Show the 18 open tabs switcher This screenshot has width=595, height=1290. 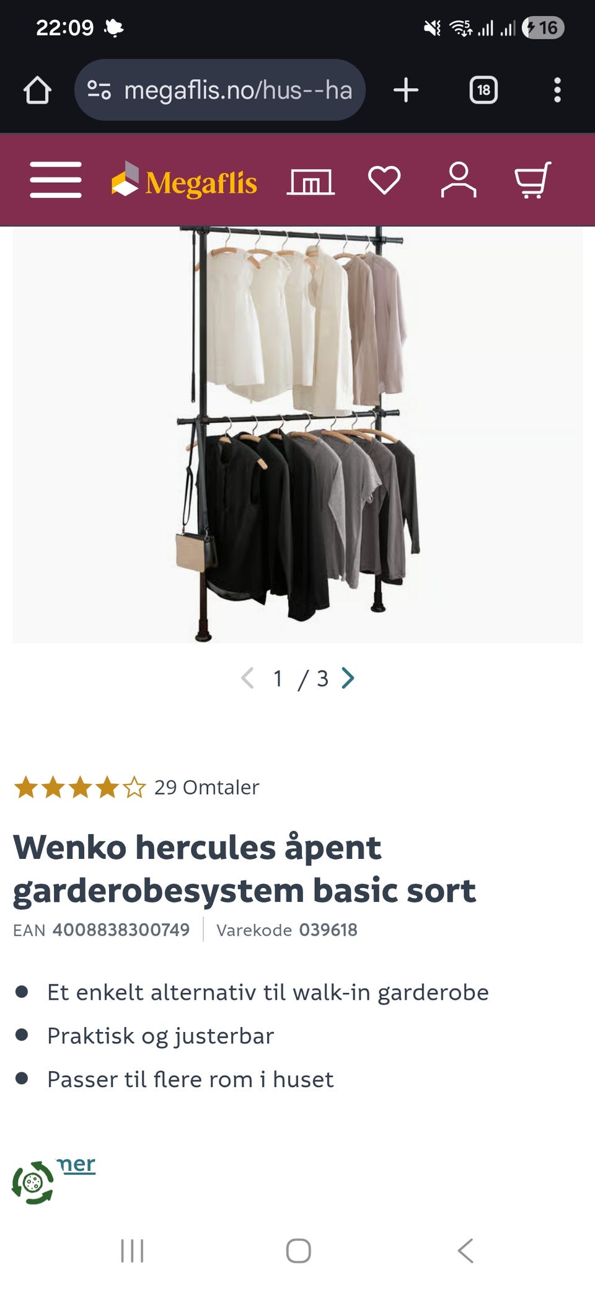point(483,90)
